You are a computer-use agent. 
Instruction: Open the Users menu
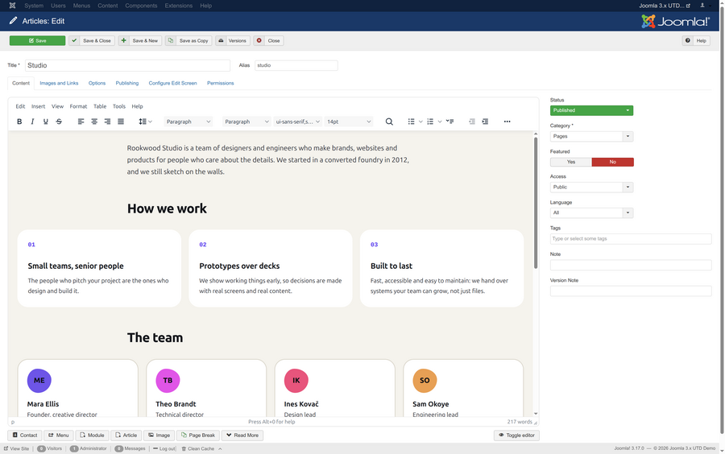tap(58, 6)
